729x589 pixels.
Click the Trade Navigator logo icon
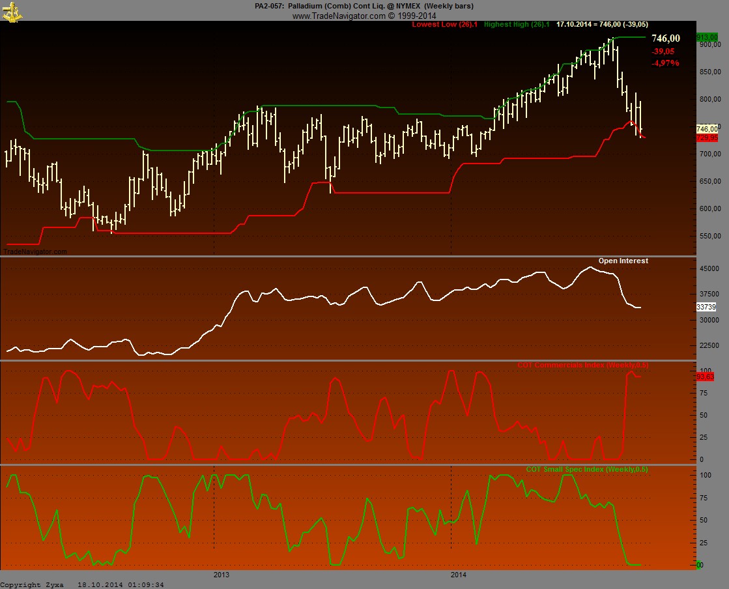click(x=11, y=12)
